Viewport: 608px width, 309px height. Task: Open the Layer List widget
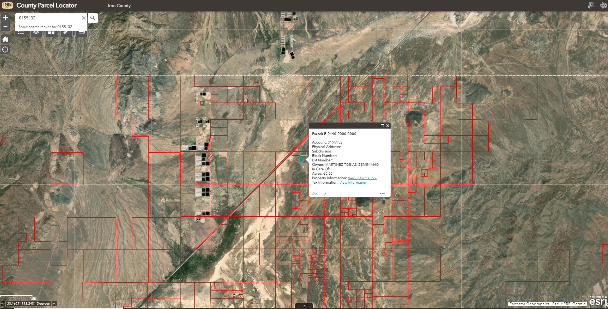[36, 33]
